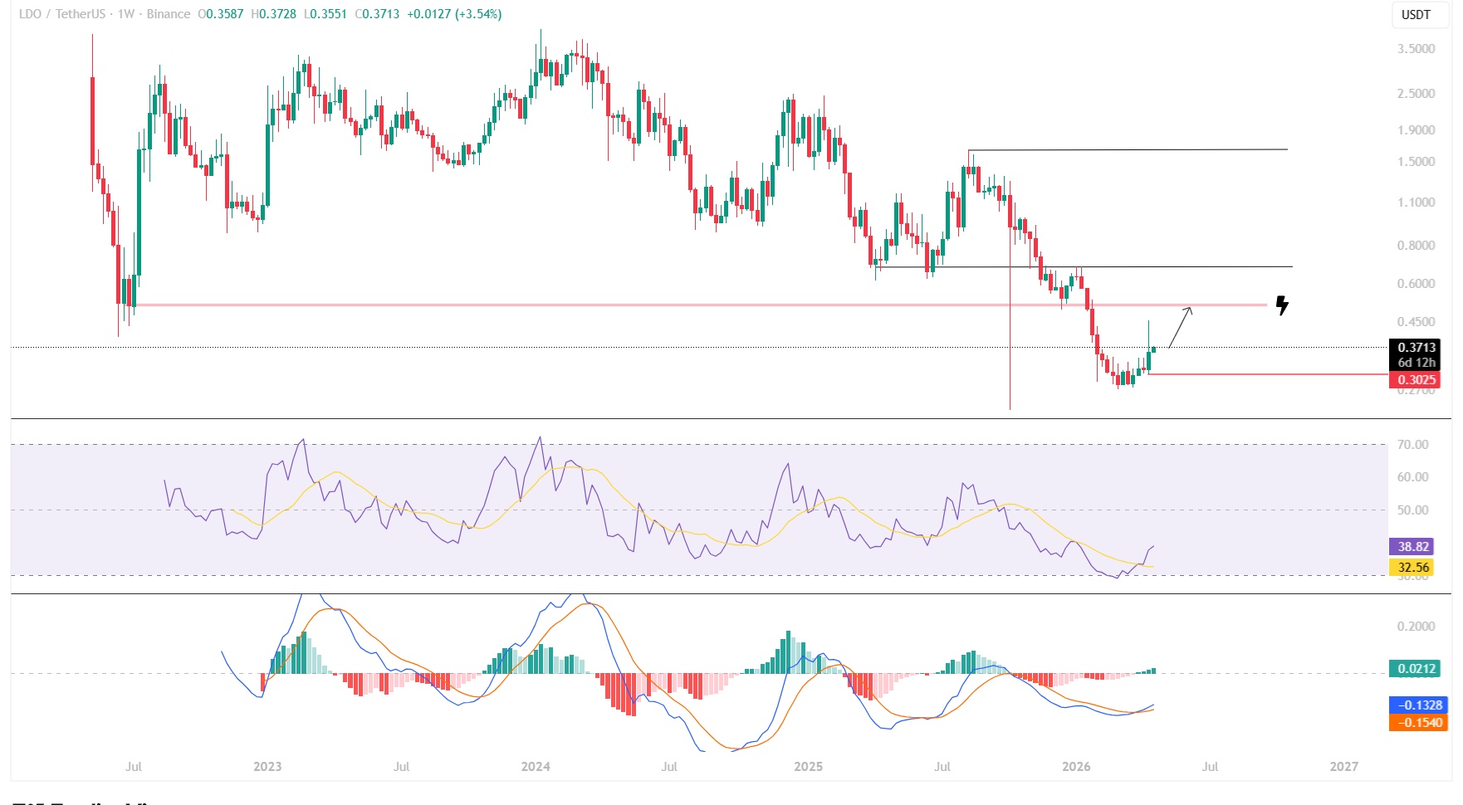Select the red horizontal line at 0.3025
This screenshot has width=1463, height=805.
point(1267,375)
